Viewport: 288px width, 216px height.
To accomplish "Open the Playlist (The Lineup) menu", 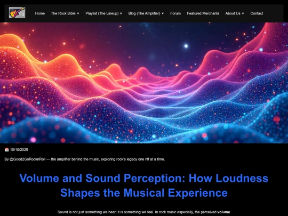I will [x=102, y=13].
